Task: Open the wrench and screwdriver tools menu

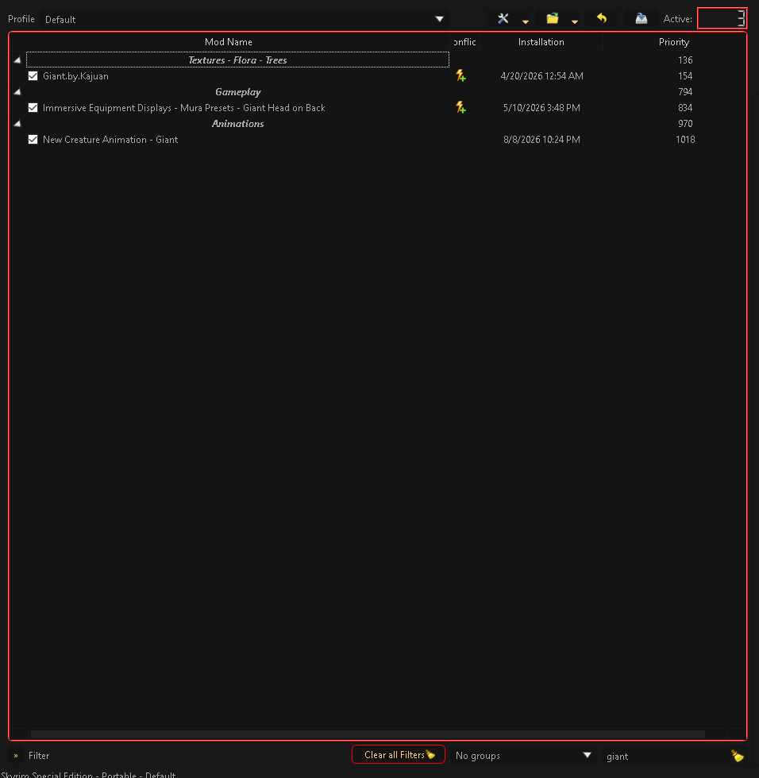Action: 503,19
